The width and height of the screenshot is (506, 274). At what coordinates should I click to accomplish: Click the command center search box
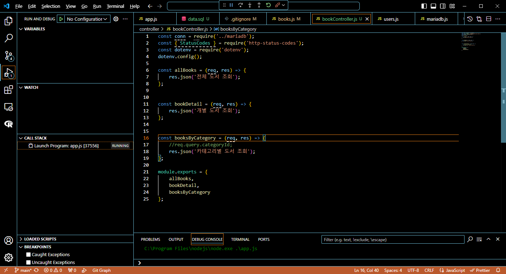click(263, 6)
